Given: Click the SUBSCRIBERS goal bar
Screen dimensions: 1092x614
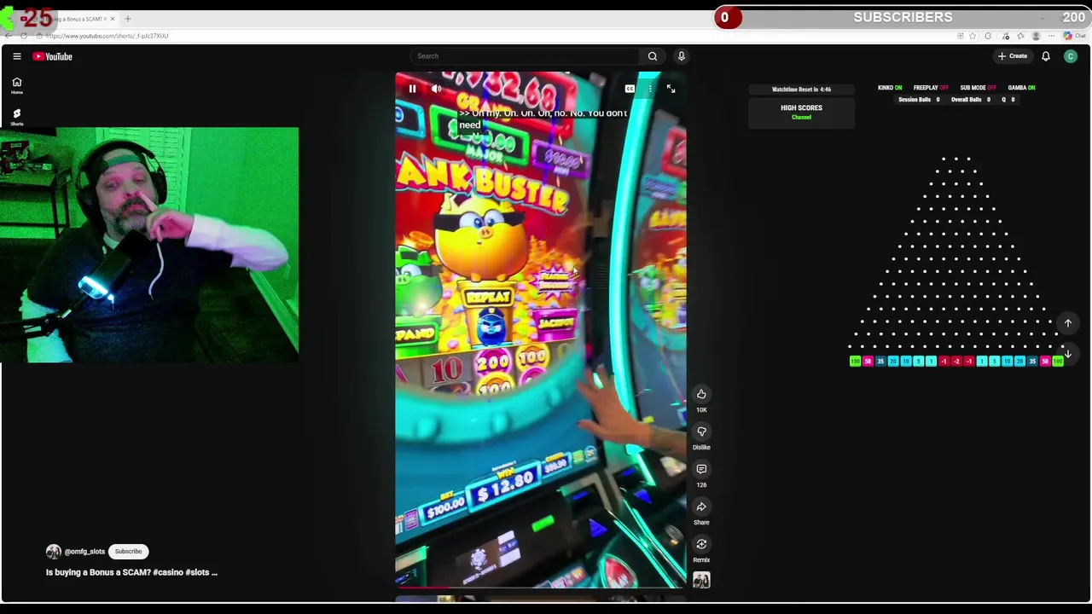Looking at the screenshot, I should click(x=903, y=17).
